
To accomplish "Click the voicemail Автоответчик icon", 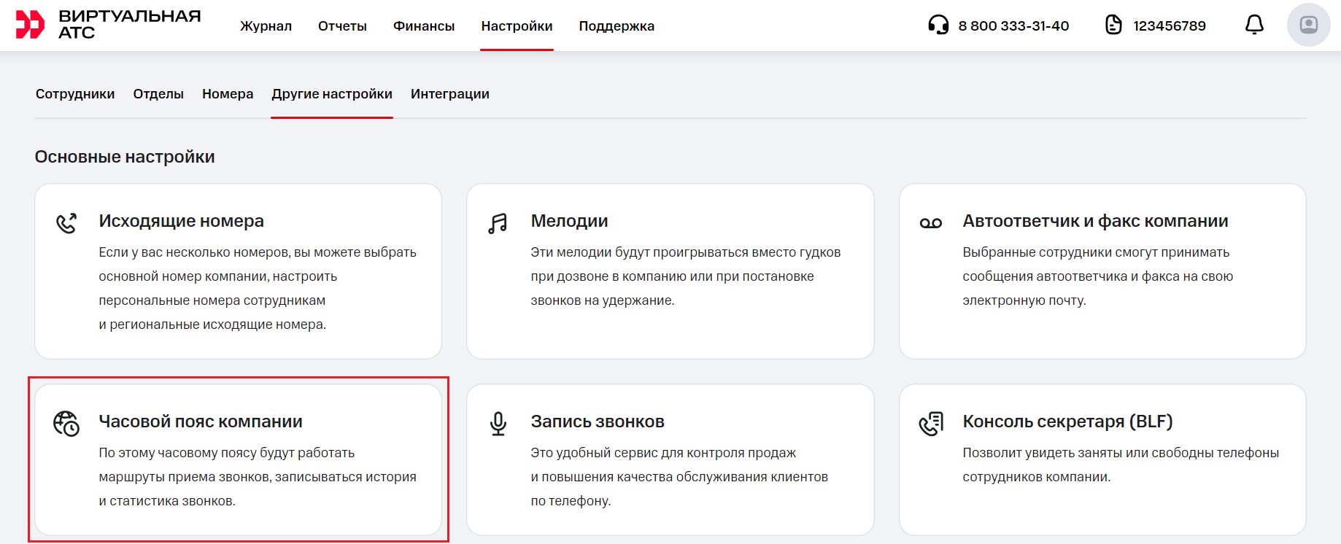I will (930, 223).
